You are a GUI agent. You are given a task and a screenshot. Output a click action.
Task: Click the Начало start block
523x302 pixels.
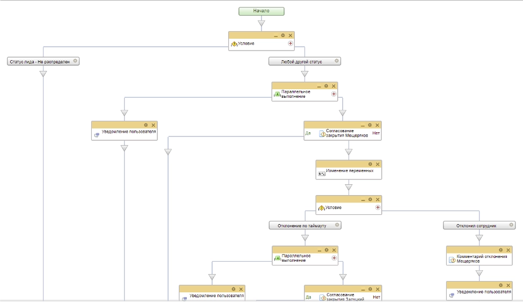pos(261,11)
